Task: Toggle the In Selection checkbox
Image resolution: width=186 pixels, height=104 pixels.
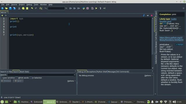Action: pos(31,78)
